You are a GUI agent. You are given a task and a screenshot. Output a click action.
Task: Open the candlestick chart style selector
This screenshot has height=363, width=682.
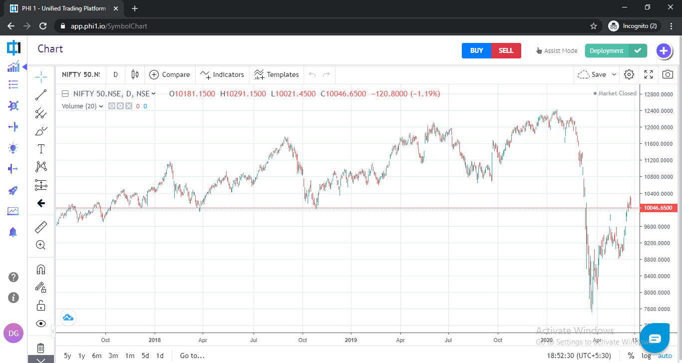pyautogui.click(x=135, y=74)
